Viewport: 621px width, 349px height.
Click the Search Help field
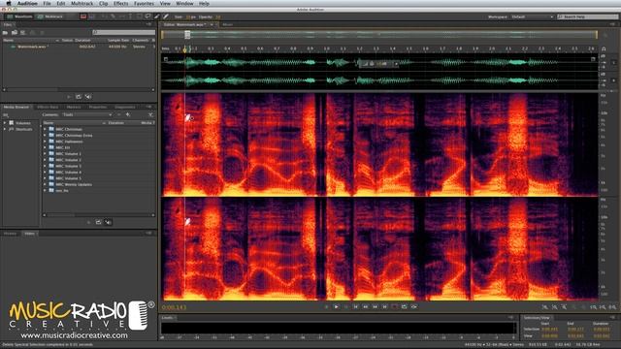[588, 17]
